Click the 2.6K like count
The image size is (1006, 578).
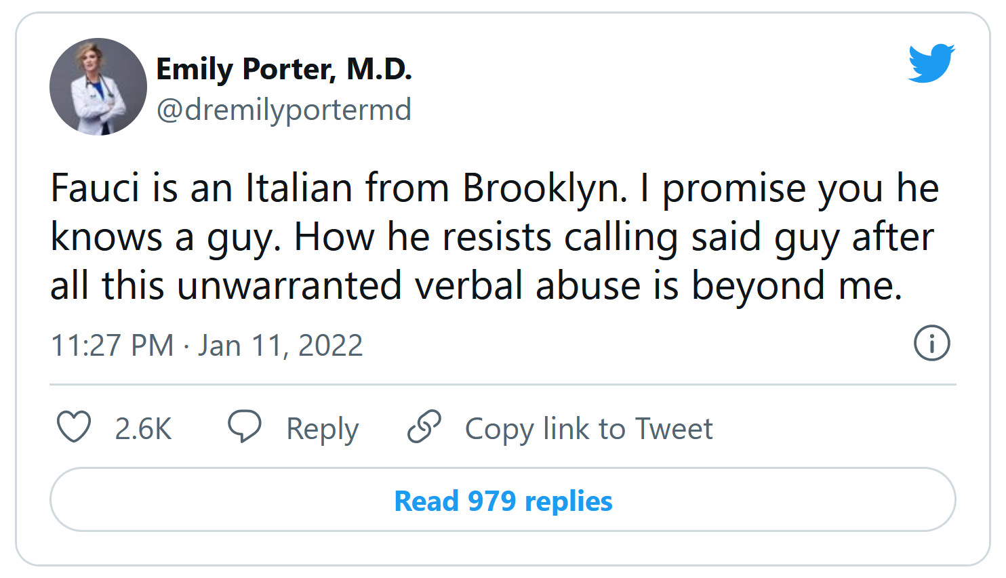click(143, 429)
